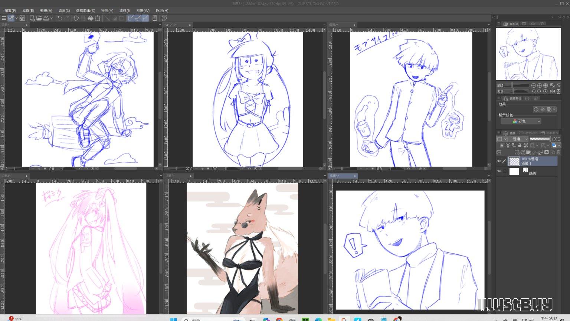The image size is (570, 321).
Task: Click the border effect circle icon in layer property
Action: tap(536, 109)
